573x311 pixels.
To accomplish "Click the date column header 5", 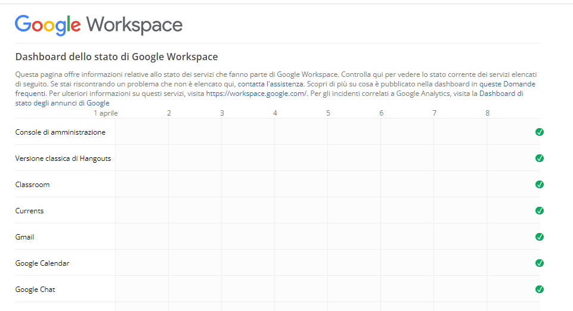I will (328, 113).
